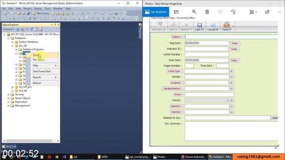The width and height of the screenshot is (285, 160).
Task: Click the last icon in the Object Explorer toolbar
Action: (x=41, y=29)
